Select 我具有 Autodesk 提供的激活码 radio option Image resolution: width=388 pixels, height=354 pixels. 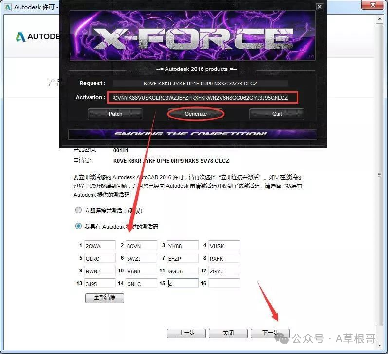(x=78, y=226)
